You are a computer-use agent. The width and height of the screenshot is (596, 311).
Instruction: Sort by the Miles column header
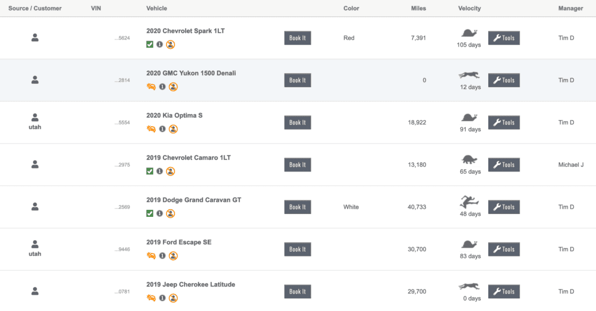(x=418, y=8)
